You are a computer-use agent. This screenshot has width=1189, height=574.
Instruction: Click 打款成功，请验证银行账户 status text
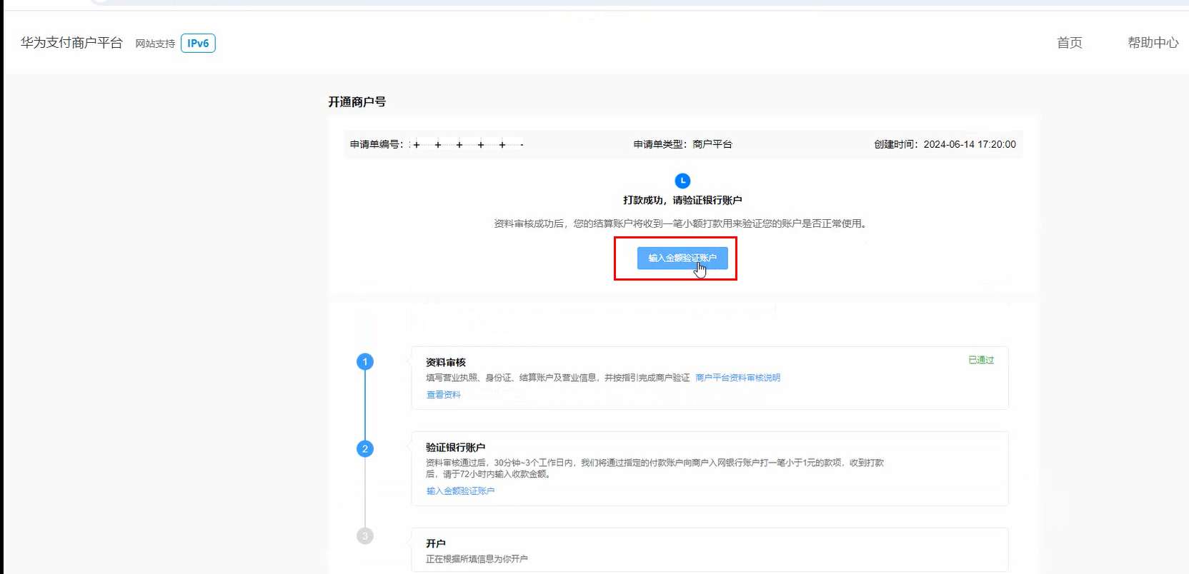coord(682,201)
